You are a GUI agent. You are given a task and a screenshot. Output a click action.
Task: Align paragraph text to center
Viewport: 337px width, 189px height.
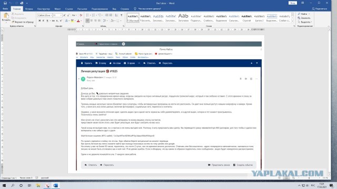pos(91,21)
